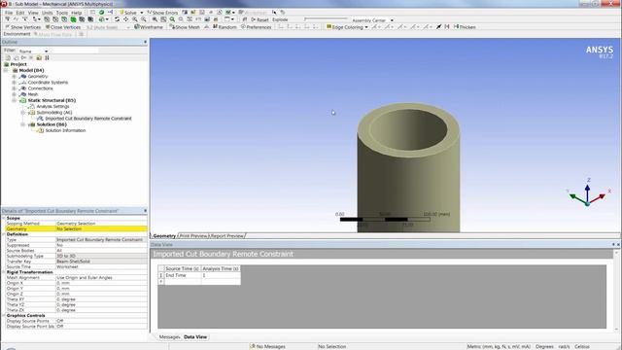Image resolution: width=622 pixels, height=350 pixels.
Task: Open the Help menu
Action: [x=76, y=13]
